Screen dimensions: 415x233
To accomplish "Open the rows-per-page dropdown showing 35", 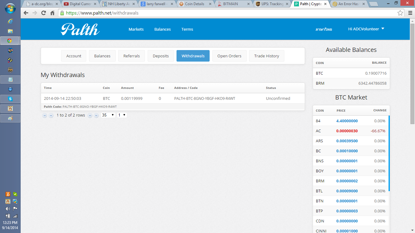I will coord(108,115).
